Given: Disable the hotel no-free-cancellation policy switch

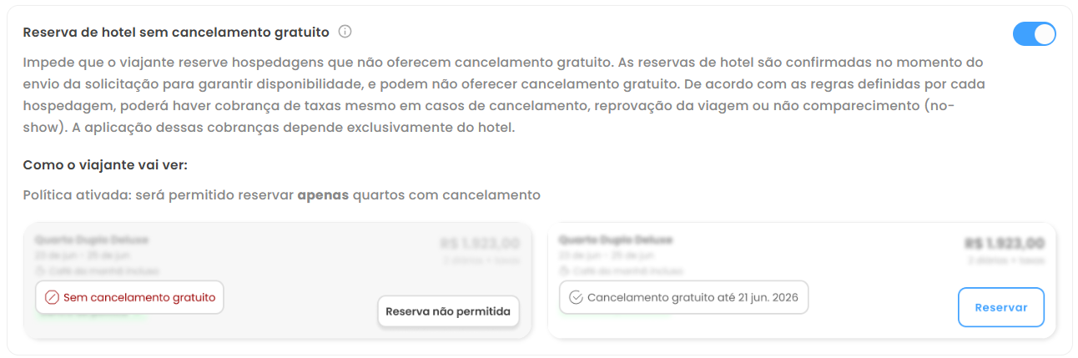Looking at the screenshot, I should click(1035, 33).
